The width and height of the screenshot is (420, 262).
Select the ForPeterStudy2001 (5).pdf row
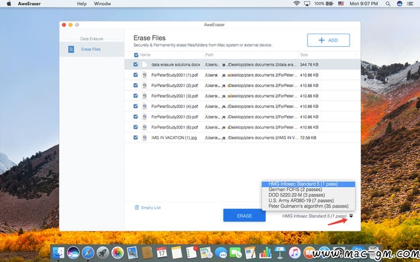coord(242,117)
